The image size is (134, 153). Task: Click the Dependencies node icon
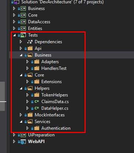tap(30, 42)
